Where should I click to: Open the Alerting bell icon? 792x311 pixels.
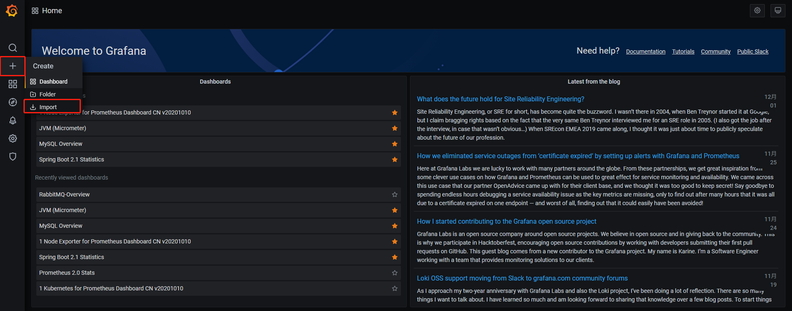[x=13, y=120]
